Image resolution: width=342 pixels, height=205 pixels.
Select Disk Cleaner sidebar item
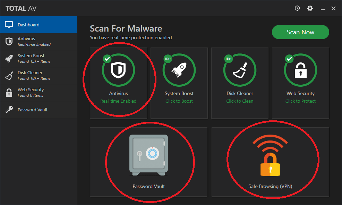(x=38, y=76)
